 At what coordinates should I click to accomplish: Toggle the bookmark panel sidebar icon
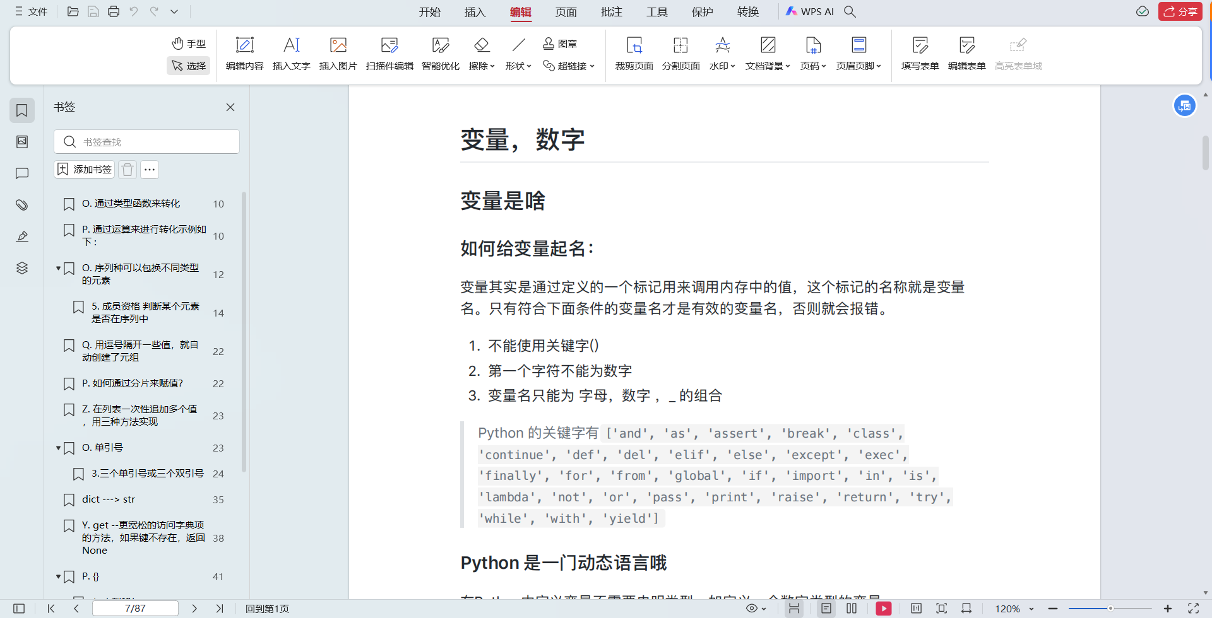point(22,110)
